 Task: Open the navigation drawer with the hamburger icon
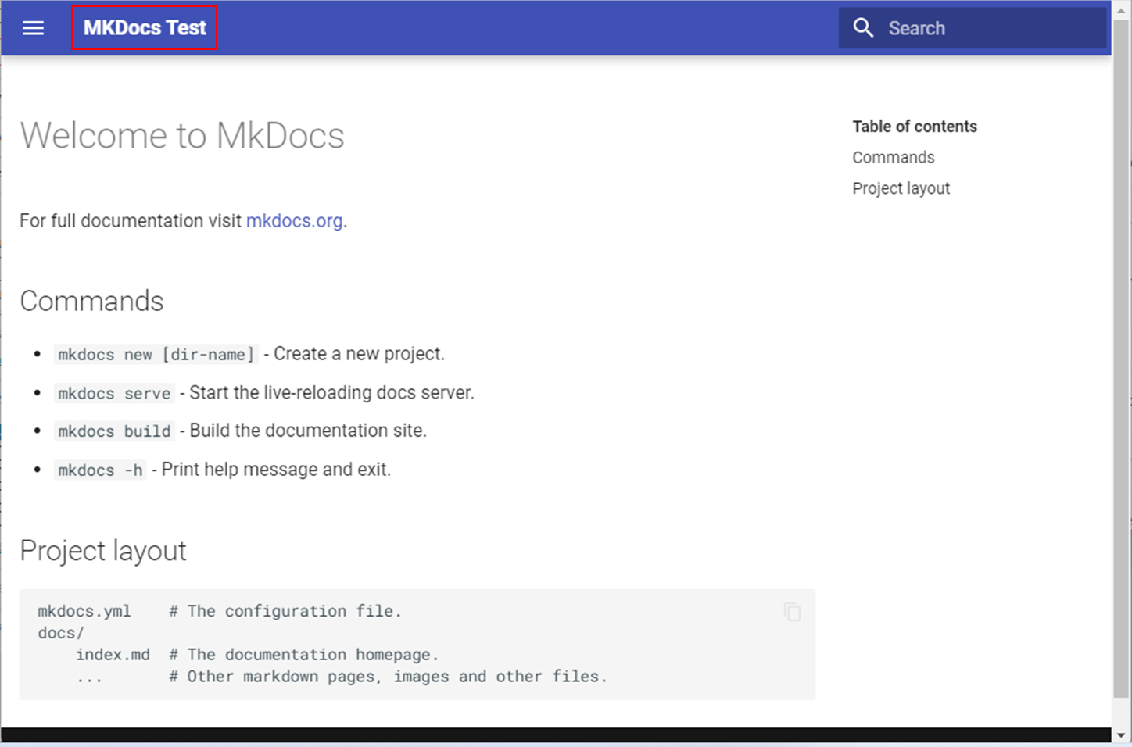point(33,27)
